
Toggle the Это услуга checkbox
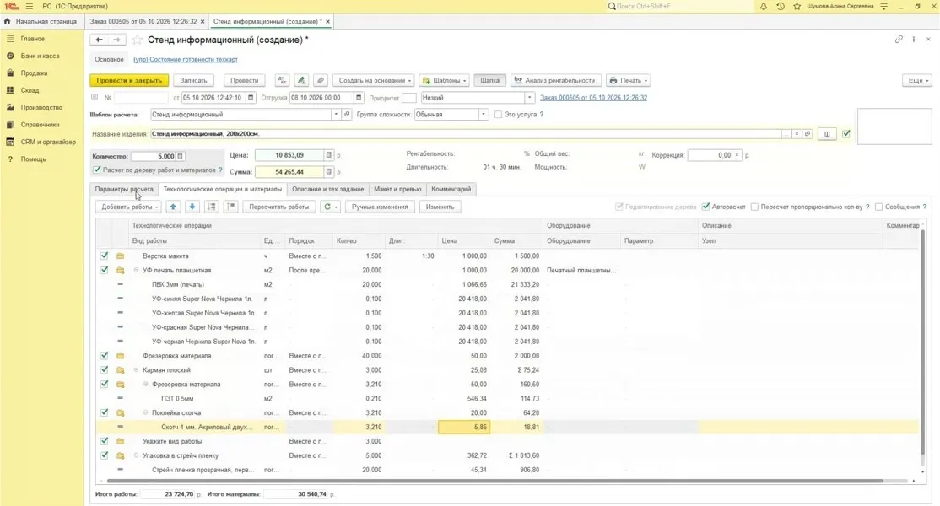pos(498,115)
